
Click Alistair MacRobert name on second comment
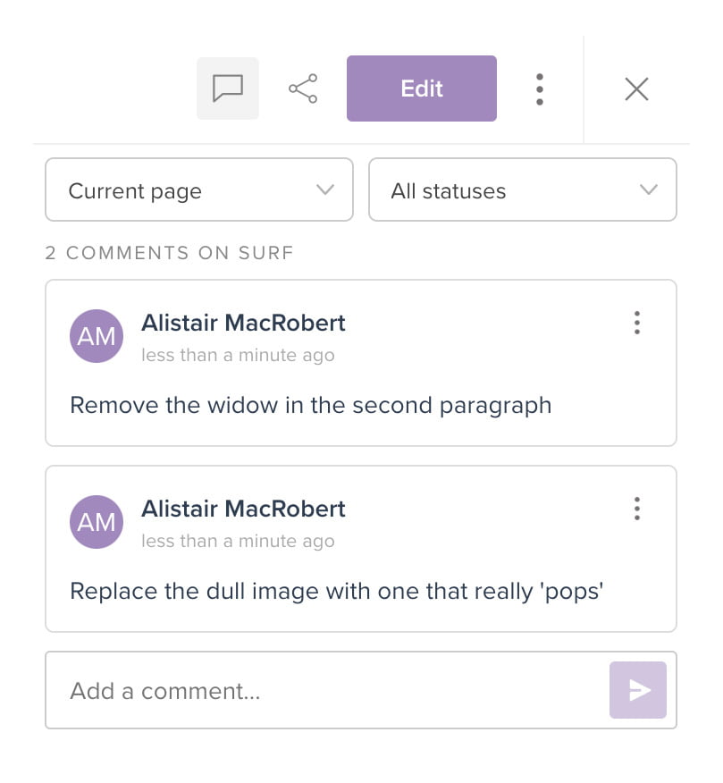243,509
